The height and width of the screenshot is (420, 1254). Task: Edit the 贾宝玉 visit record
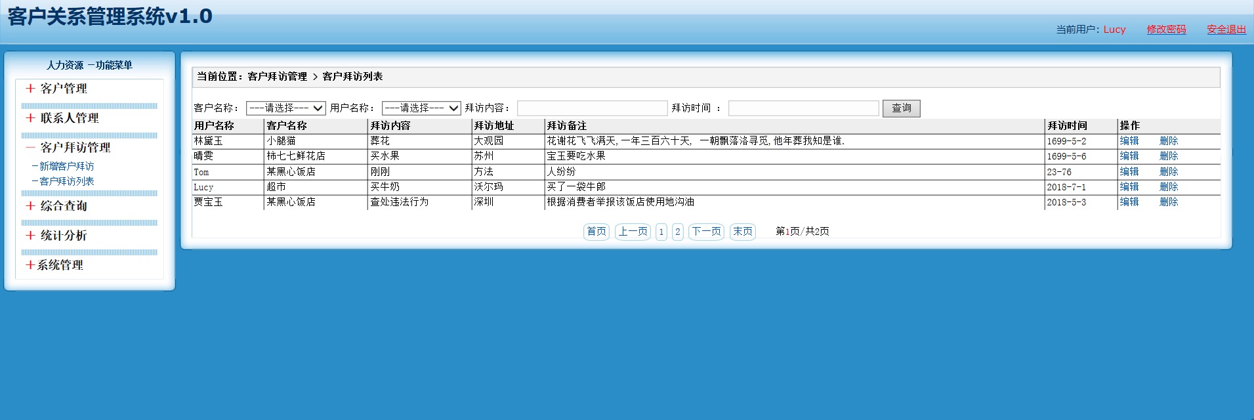point(1129,202)
